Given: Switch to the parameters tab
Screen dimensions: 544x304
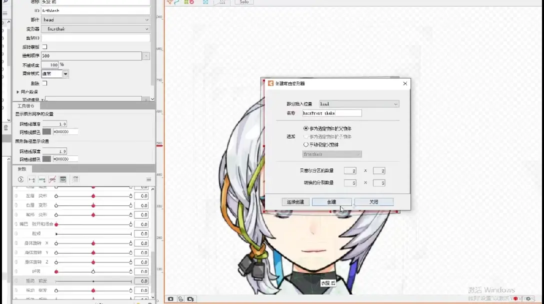Looking at the screenshot, I should (22, 169).
